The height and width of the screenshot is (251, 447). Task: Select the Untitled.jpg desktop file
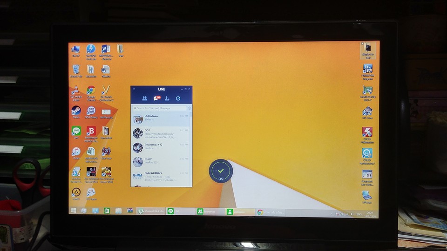(x=106, y=113)
